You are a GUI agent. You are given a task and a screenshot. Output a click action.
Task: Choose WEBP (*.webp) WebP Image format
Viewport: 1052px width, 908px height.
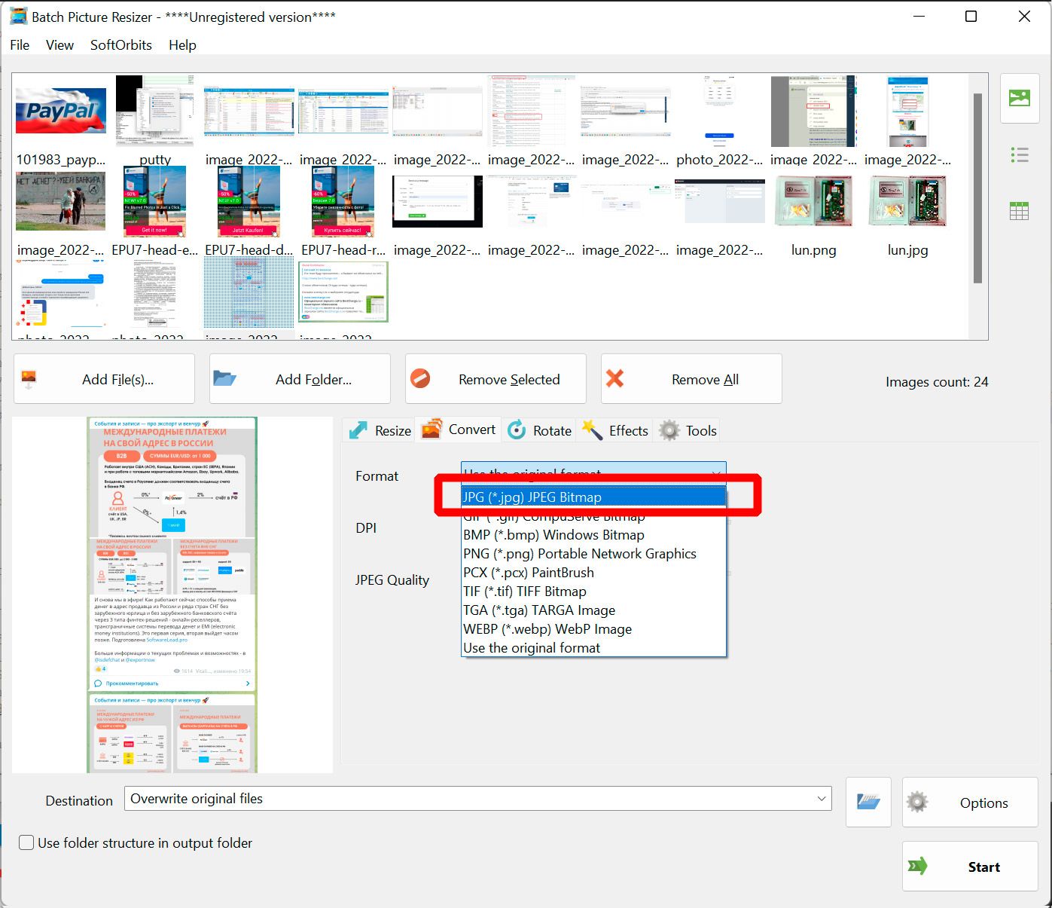[x=547, y=628]
